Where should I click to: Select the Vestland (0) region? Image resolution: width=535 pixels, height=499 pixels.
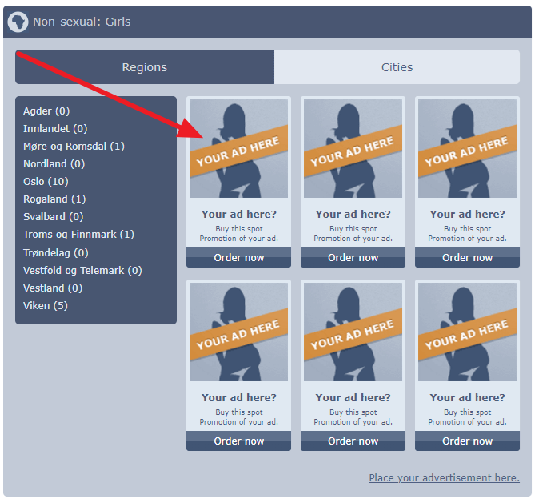pos(53,288)
